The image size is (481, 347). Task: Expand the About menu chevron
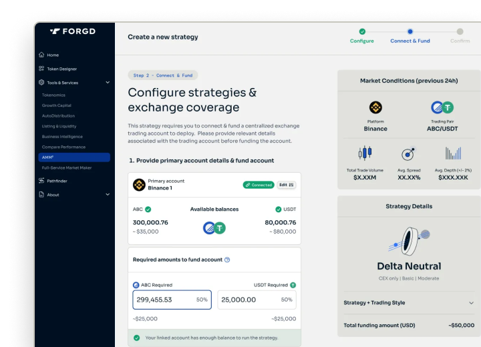[x=108, y=195]
